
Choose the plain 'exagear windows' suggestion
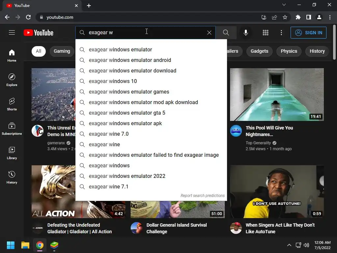pyautogui.click(x=151, y=165)
